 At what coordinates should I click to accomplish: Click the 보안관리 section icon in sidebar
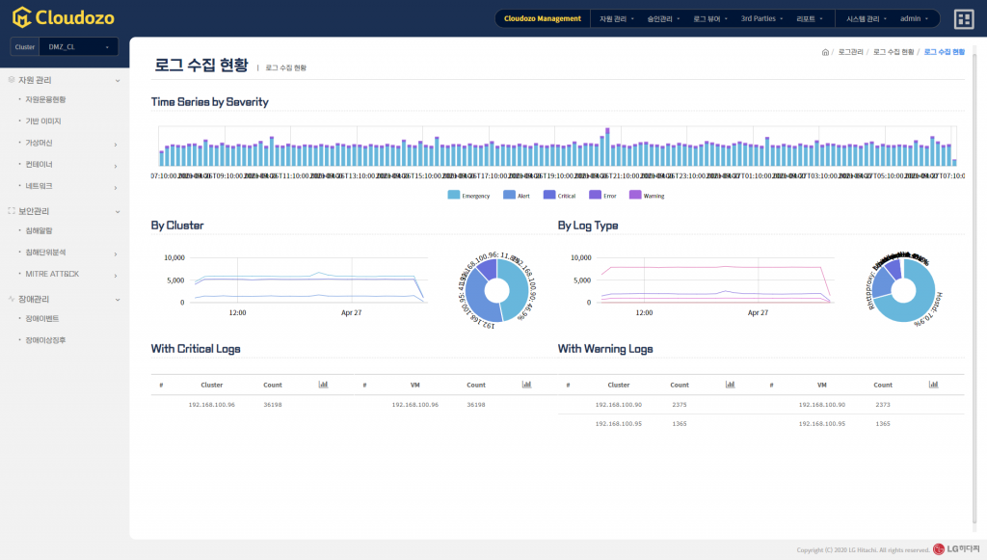point(11,210)
